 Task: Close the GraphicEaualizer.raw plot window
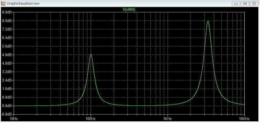click(x=254, y=3)
